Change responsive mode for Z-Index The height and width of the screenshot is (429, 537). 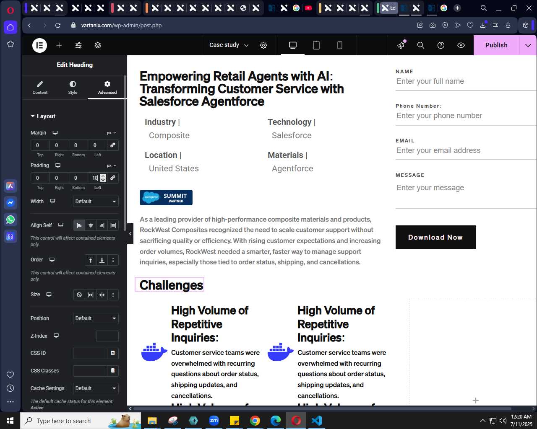56,336
